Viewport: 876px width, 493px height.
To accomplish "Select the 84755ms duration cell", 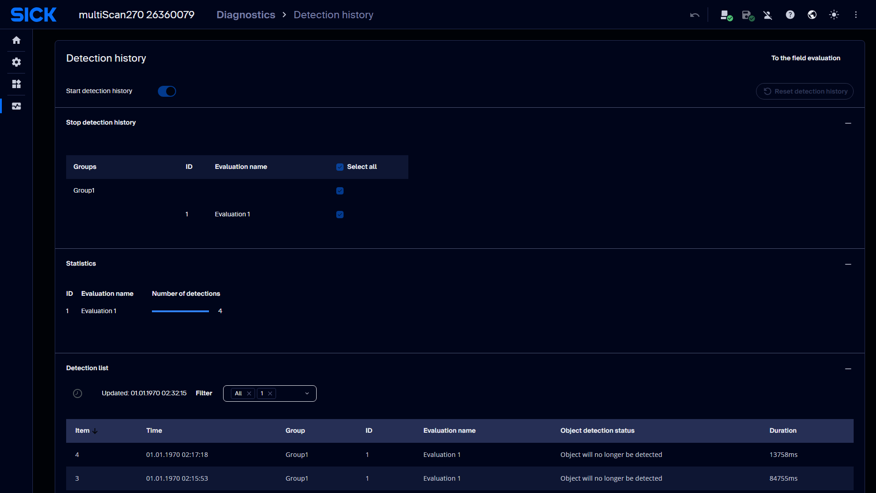I will click(x=783, y=478).
